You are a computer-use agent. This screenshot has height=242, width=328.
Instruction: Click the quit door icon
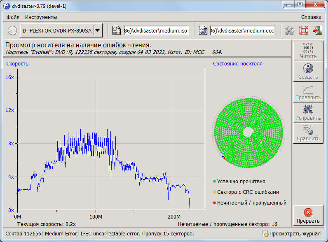[x=317, y=30]
